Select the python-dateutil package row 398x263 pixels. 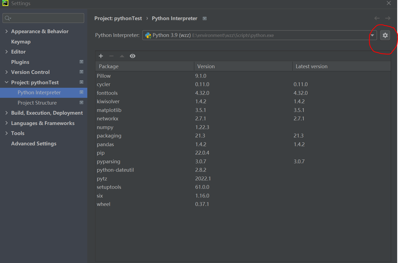243,170
